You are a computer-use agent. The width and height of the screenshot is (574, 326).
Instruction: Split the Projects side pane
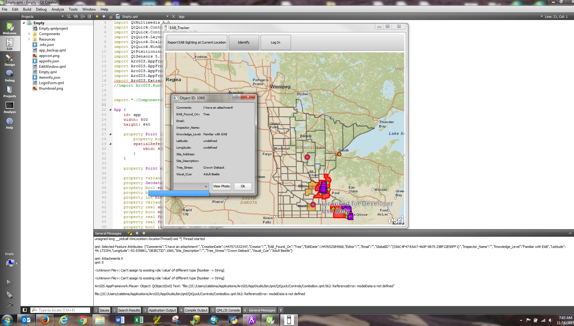tap(83, 17)
